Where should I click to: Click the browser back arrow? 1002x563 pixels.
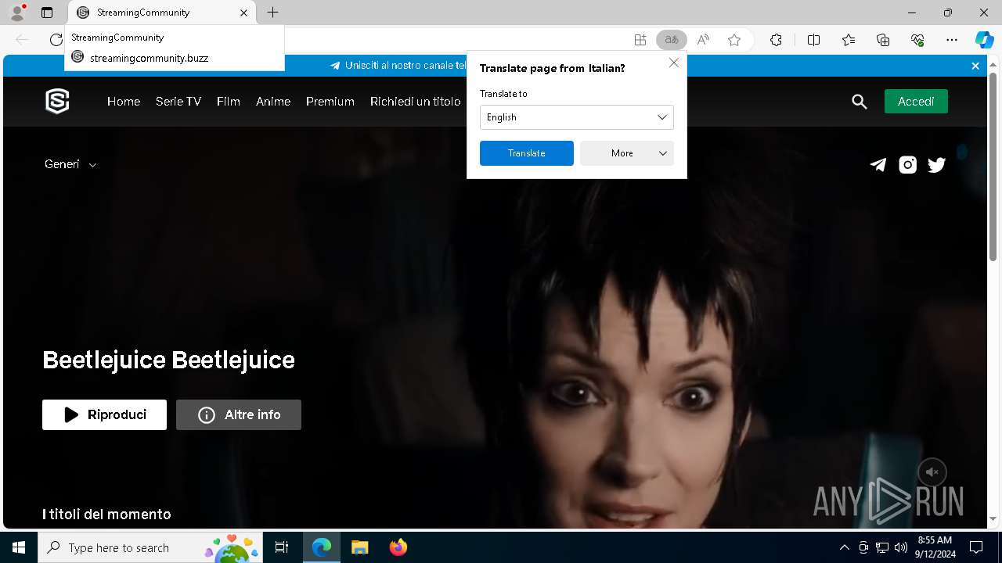click(x=22, y=40)
